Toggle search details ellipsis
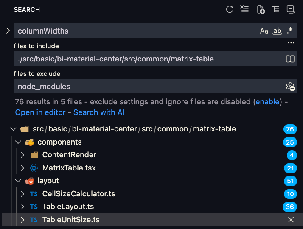Viewport: 303px width, 229px height. (x=291, y=43)
